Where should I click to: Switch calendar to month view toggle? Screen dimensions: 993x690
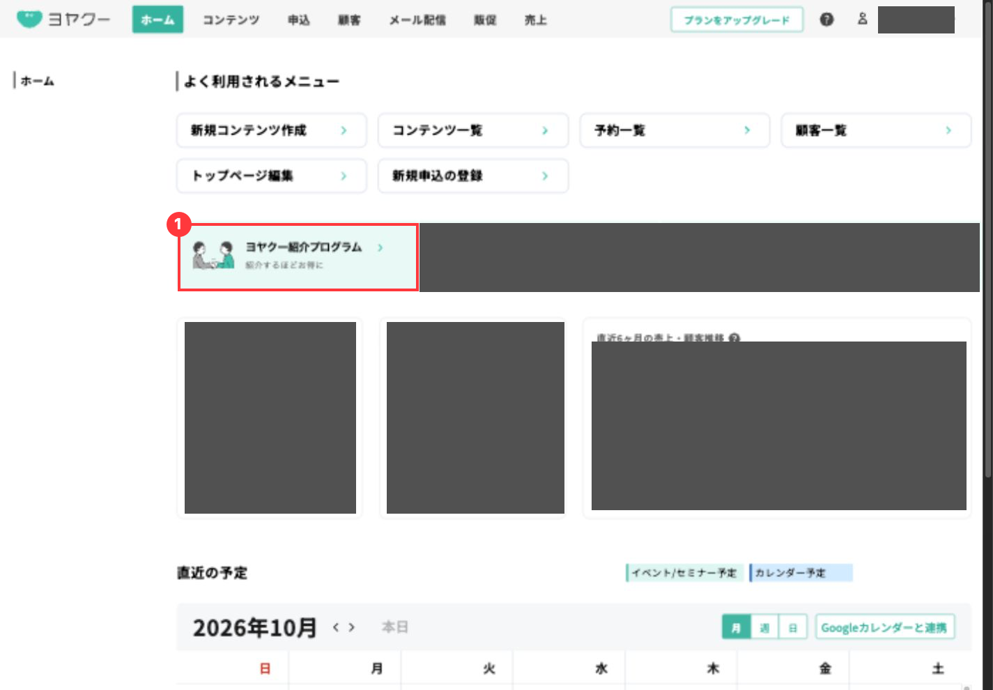(736, 627)
